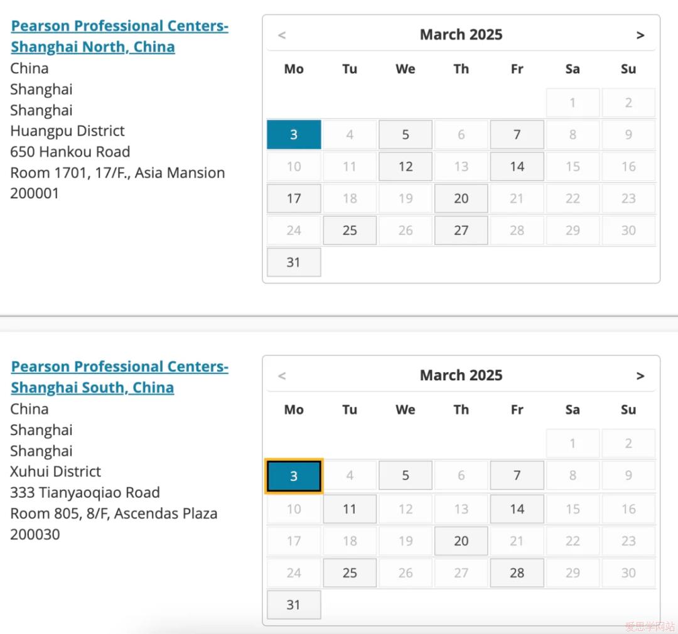Click disabled March 2 in Shanghai South calendar

pos(628,443)
